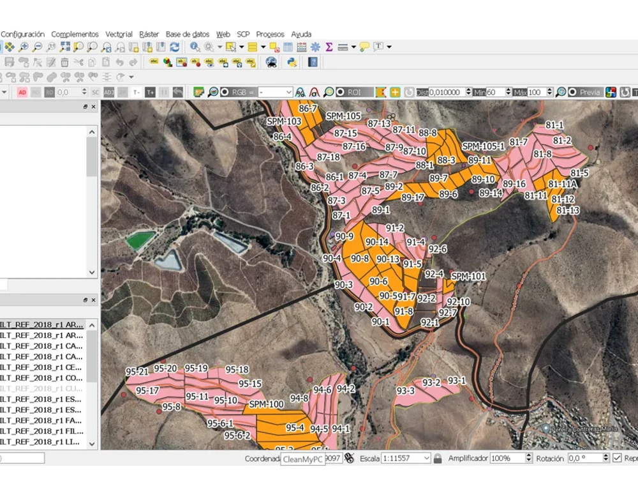Click the Diagram options icon
Image resolution: width=638 pixels, height=479 pixels.
click(x=168, y=63)
